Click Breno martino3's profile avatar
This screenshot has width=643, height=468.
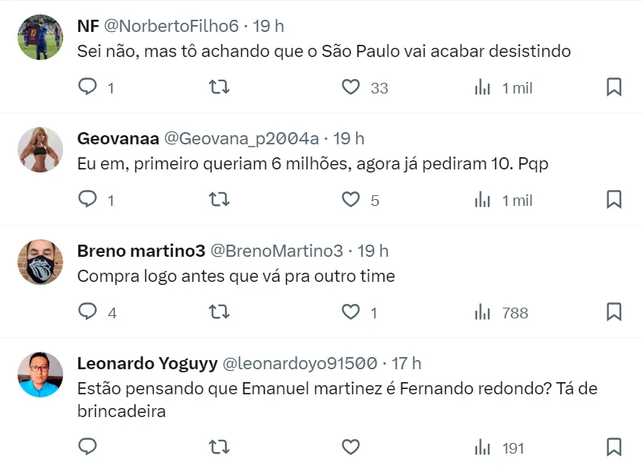40,262
